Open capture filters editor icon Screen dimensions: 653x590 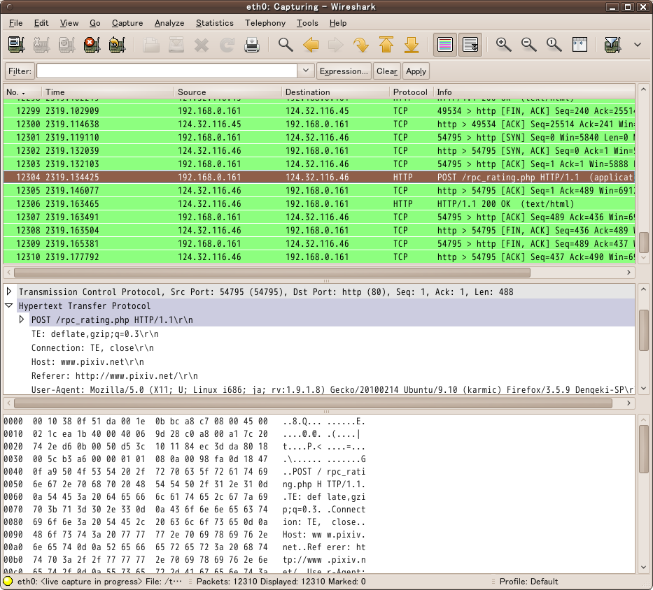pyautogui.click(x=612, y=45)
